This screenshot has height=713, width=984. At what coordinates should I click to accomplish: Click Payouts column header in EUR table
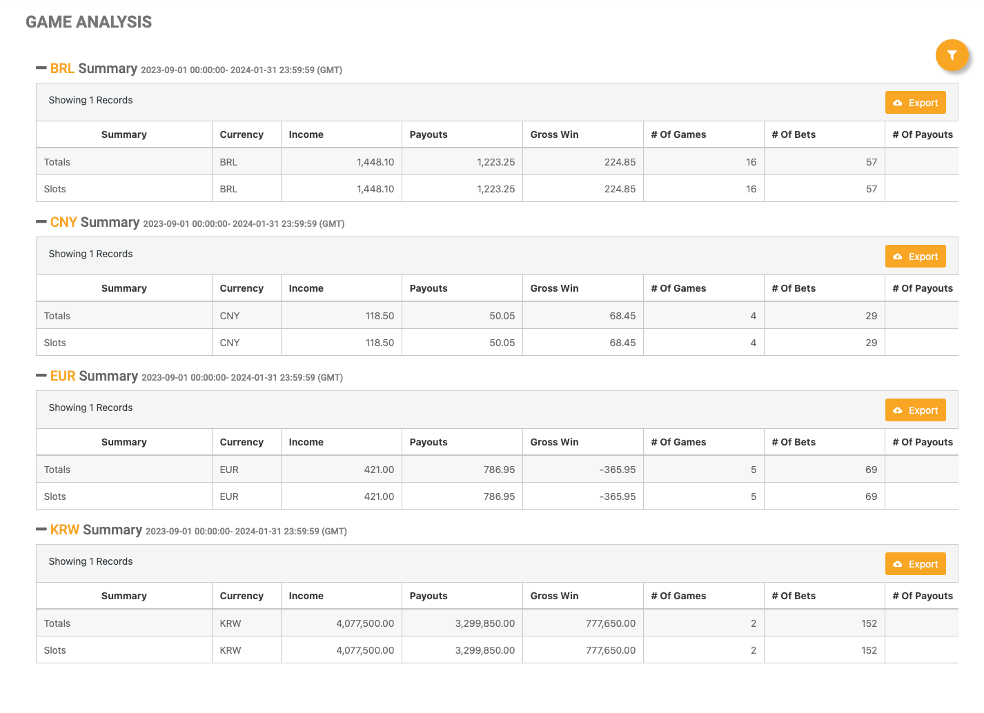pyautogui.click(x=429, y=442)
